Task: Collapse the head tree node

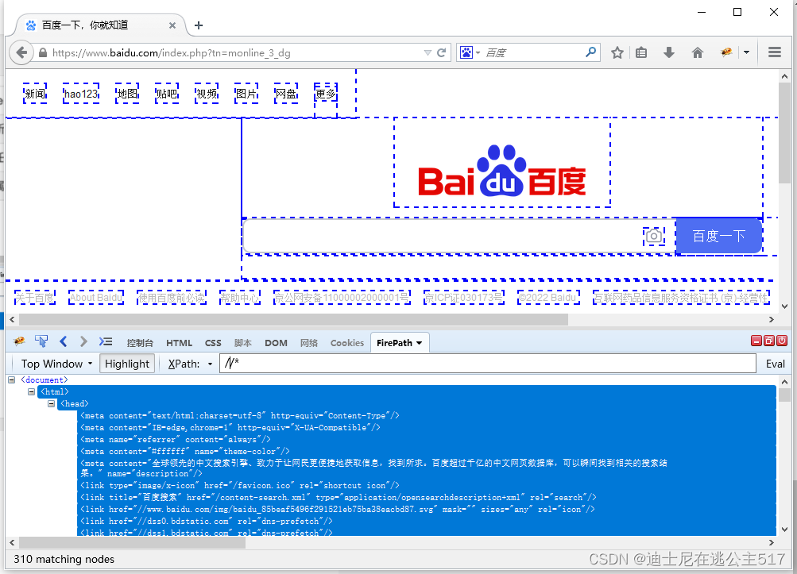Action: tap(52, 403)
